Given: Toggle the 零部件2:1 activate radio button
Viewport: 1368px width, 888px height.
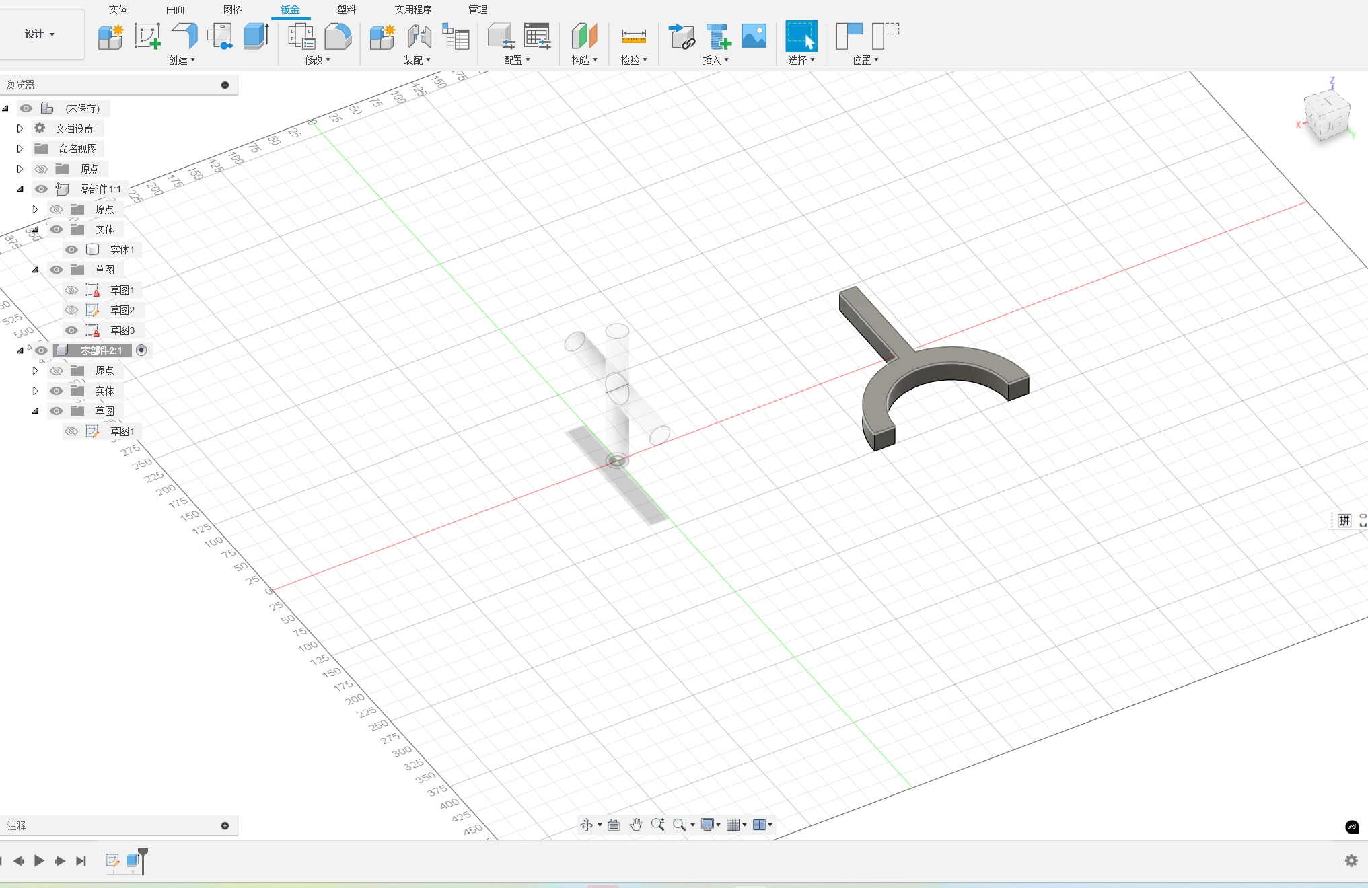Looking at the screenshot, I should 141,350.
